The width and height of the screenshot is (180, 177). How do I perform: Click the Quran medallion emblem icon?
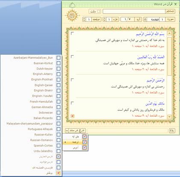click(72, 15)
